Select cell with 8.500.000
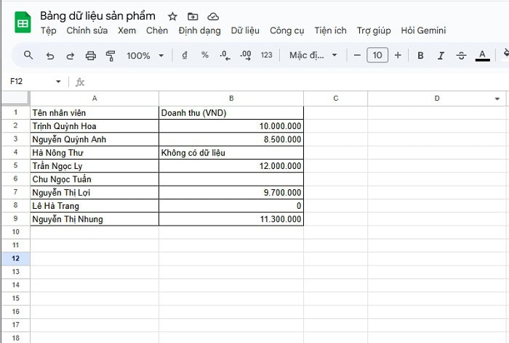 pyautogui.click(x=231, y=139)
